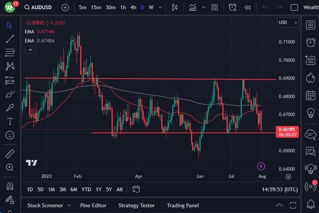Open the USD currency dropdown
The height and width of the screenshot is (213, 319).
click(x=288, y=23)
